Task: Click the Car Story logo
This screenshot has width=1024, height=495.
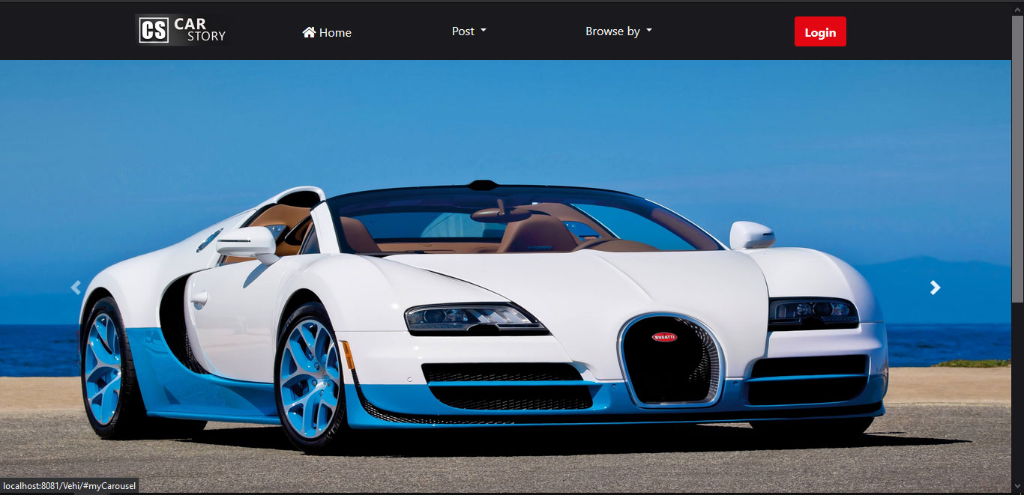Action: click(183, 30)
